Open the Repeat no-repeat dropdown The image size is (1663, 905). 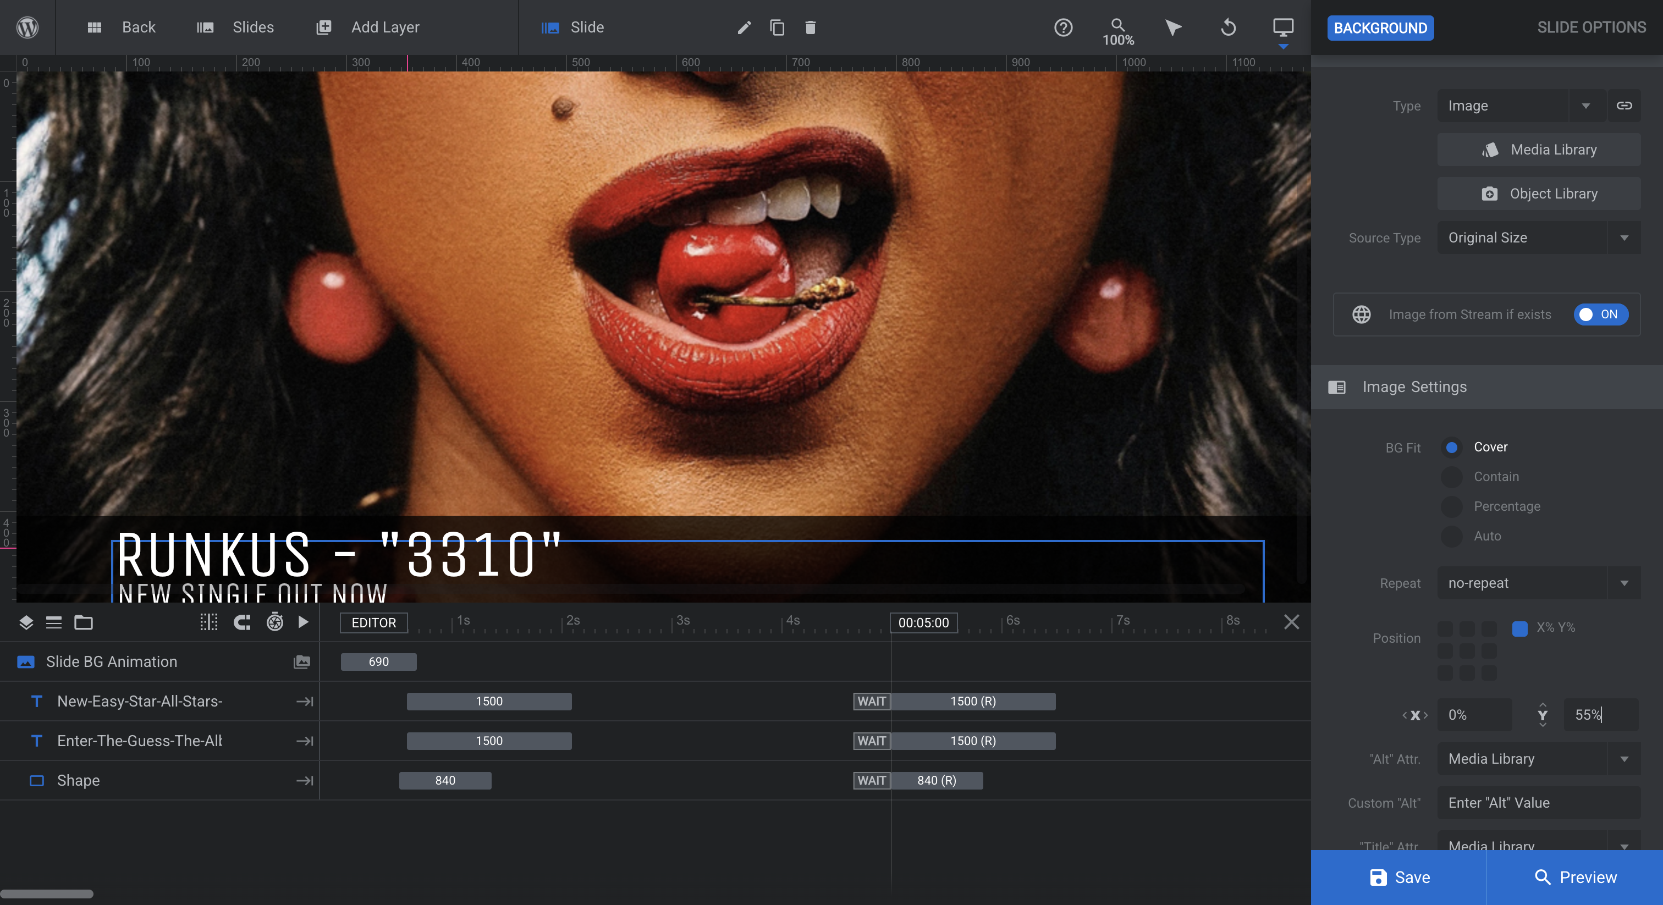pos(1538,583)
